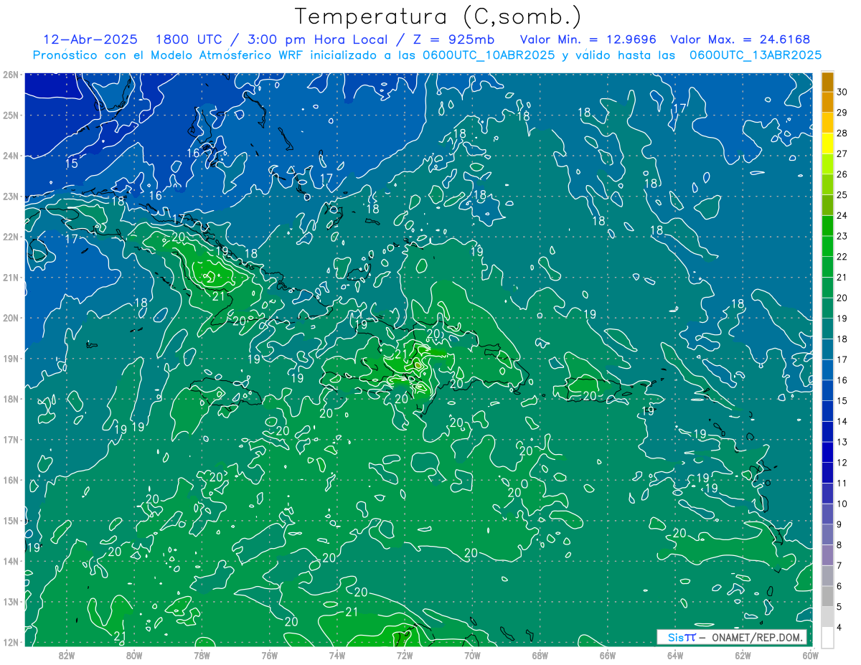Click the colorbar value '28'
The width and height of the screenshot is (861, 665).
pos(842,133)
